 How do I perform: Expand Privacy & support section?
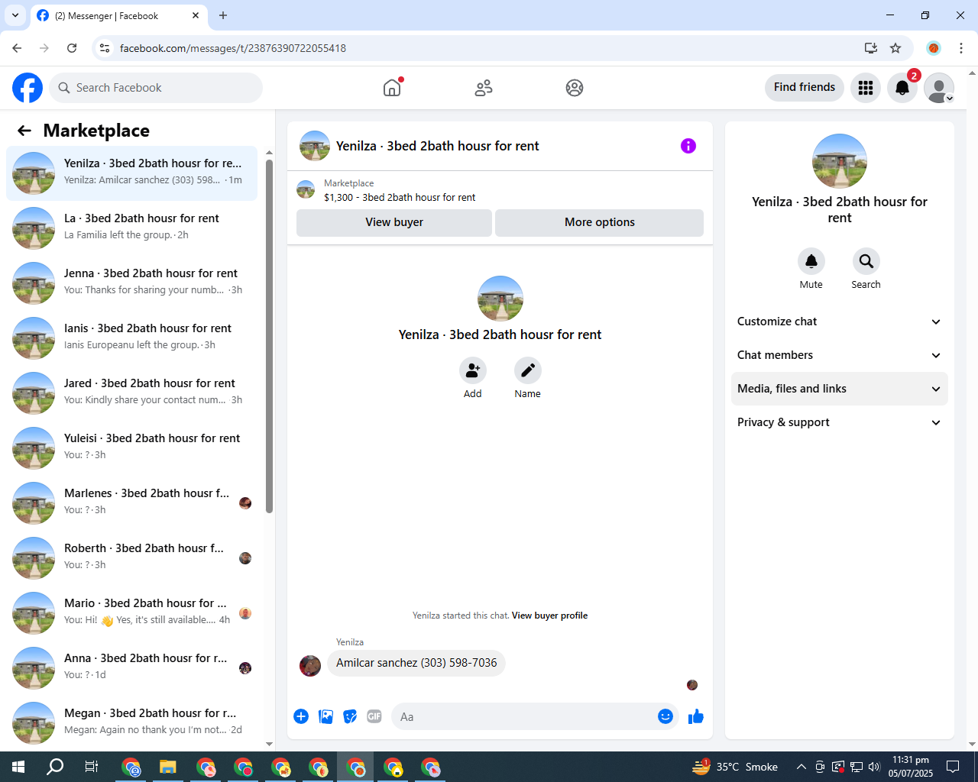tap(839, 422)
